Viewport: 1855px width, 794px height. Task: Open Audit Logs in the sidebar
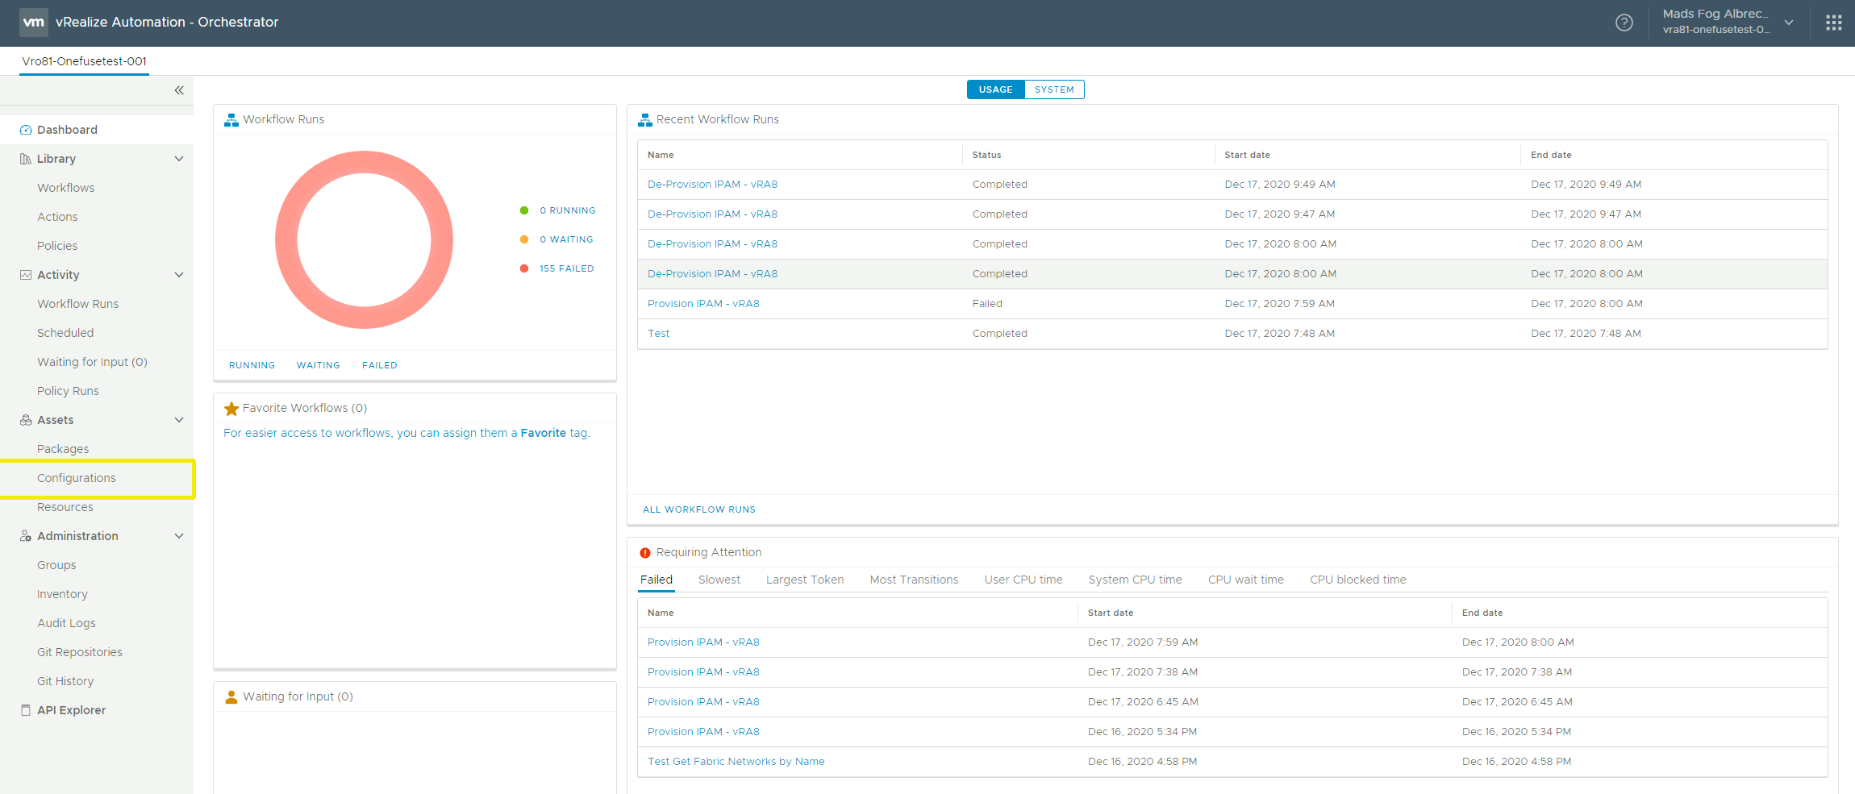(x=66, y=623)
